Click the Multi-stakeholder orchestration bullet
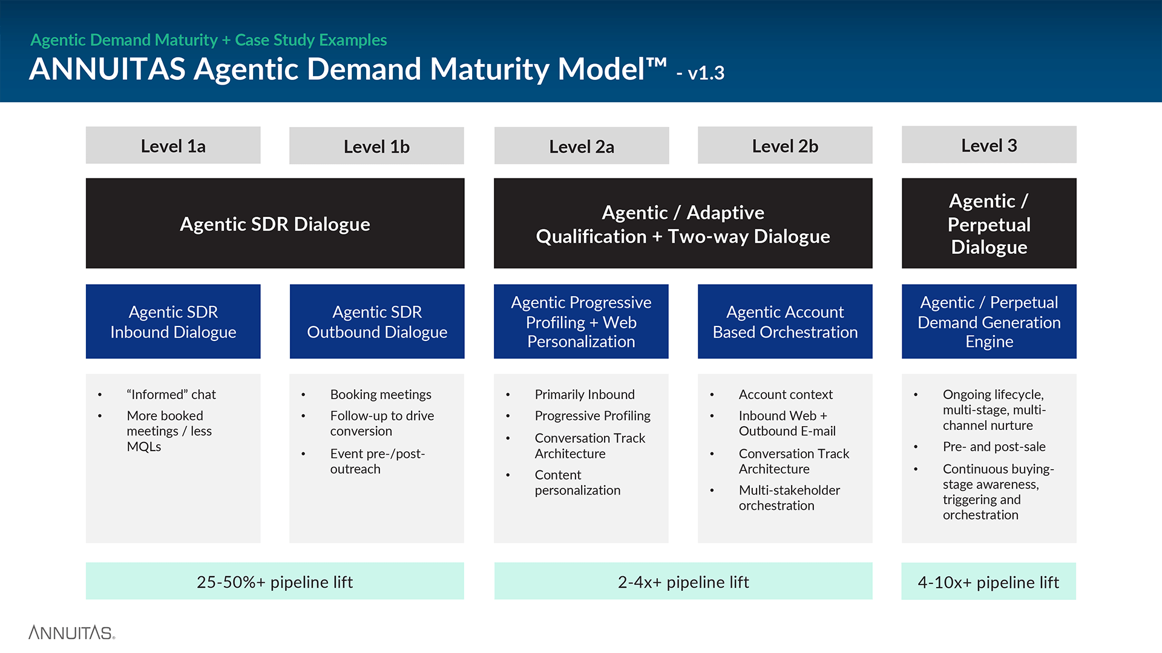 coord(789,498)
